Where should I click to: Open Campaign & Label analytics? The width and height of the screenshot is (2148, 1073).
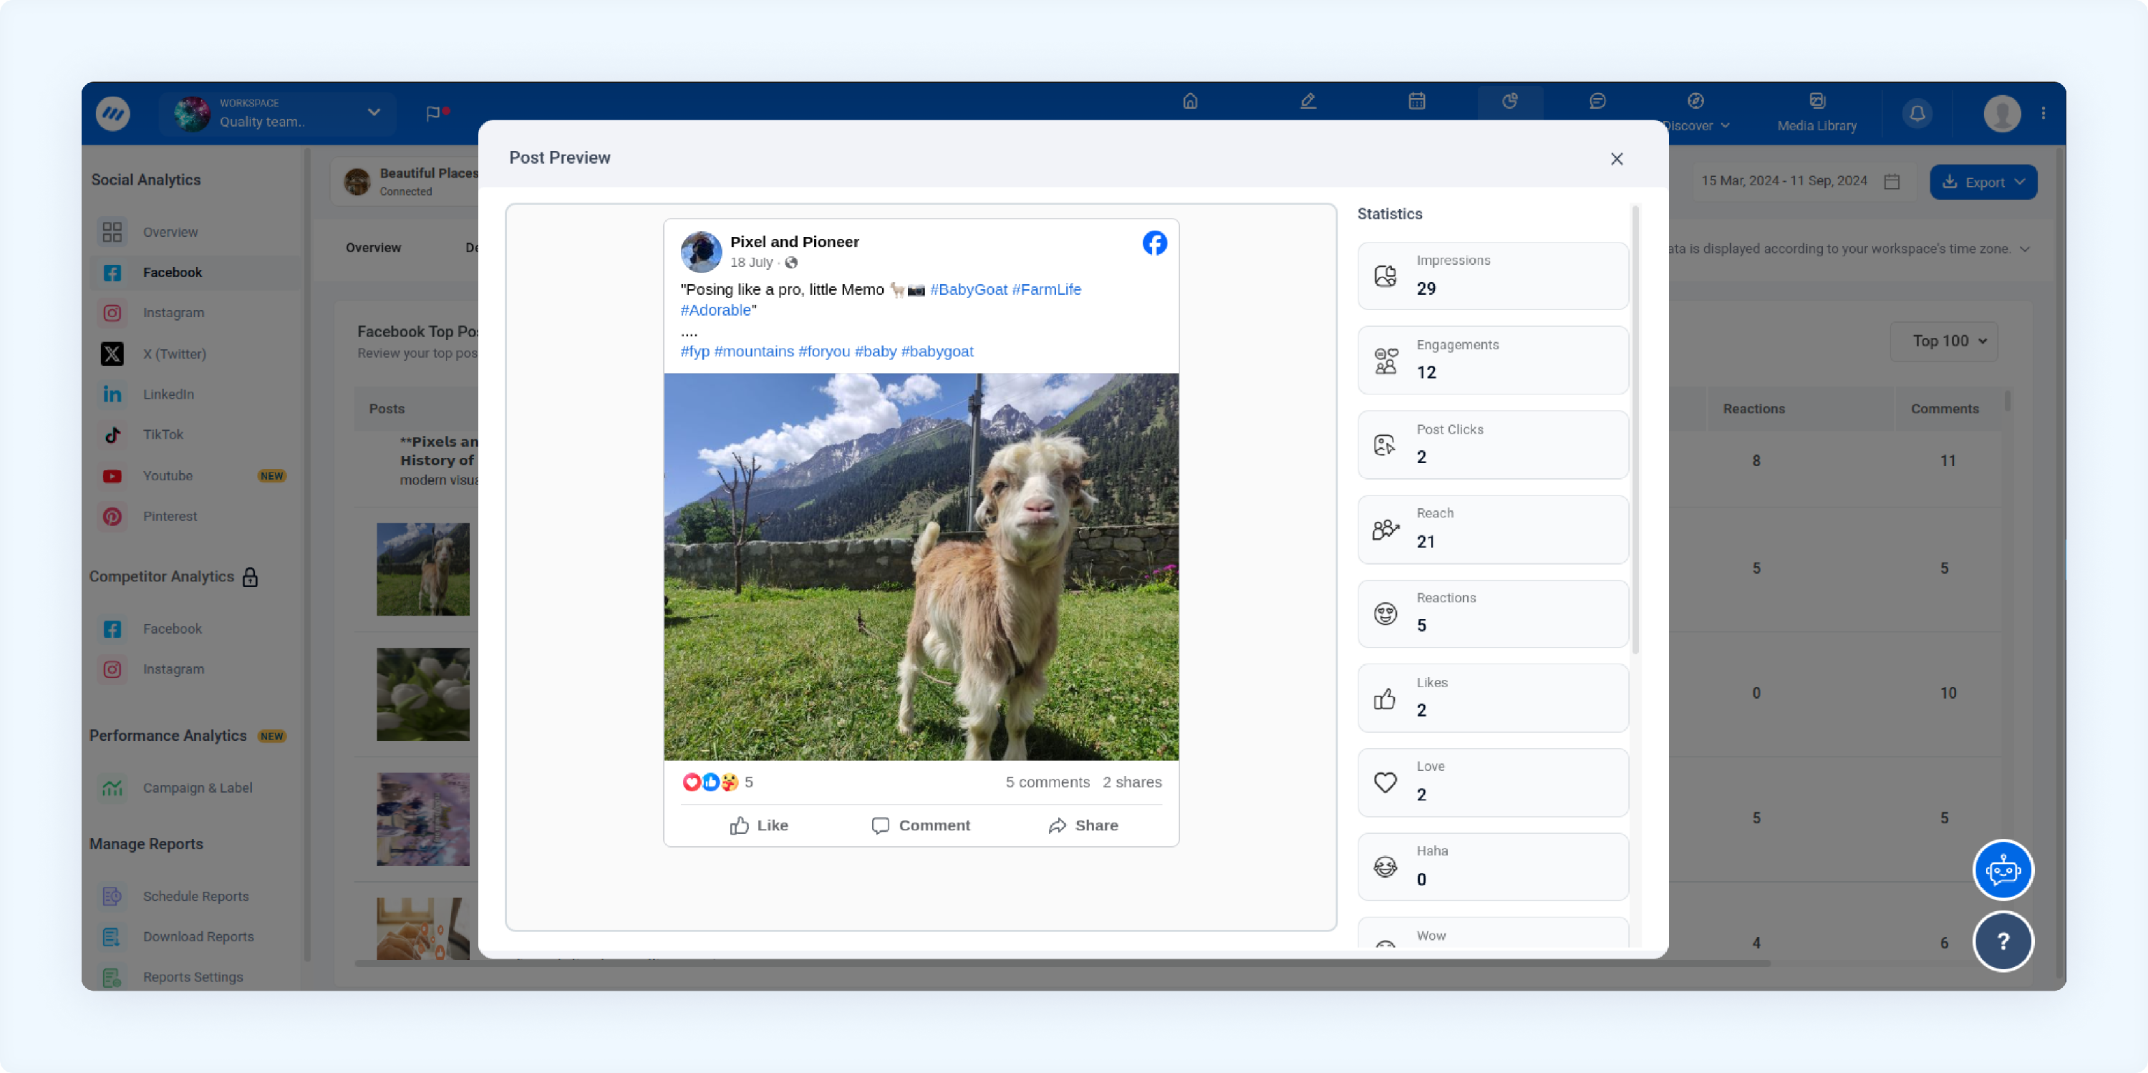(x=197, y=788)
